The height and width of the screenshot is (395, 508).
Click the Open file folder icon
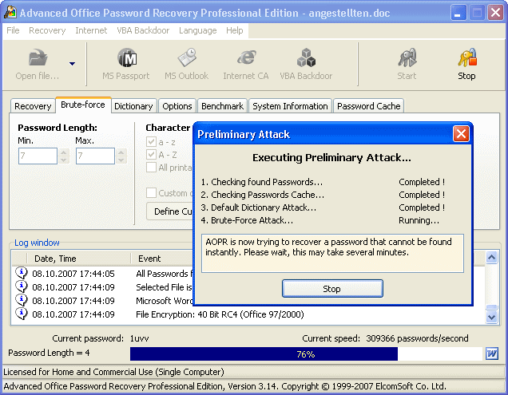click(x=38, y=57)
